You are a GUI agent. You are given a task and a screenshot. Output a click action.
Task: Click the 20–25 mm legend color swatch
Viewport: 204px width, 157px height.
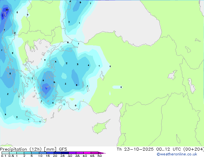pyautogui.click(x=58, y=153)
